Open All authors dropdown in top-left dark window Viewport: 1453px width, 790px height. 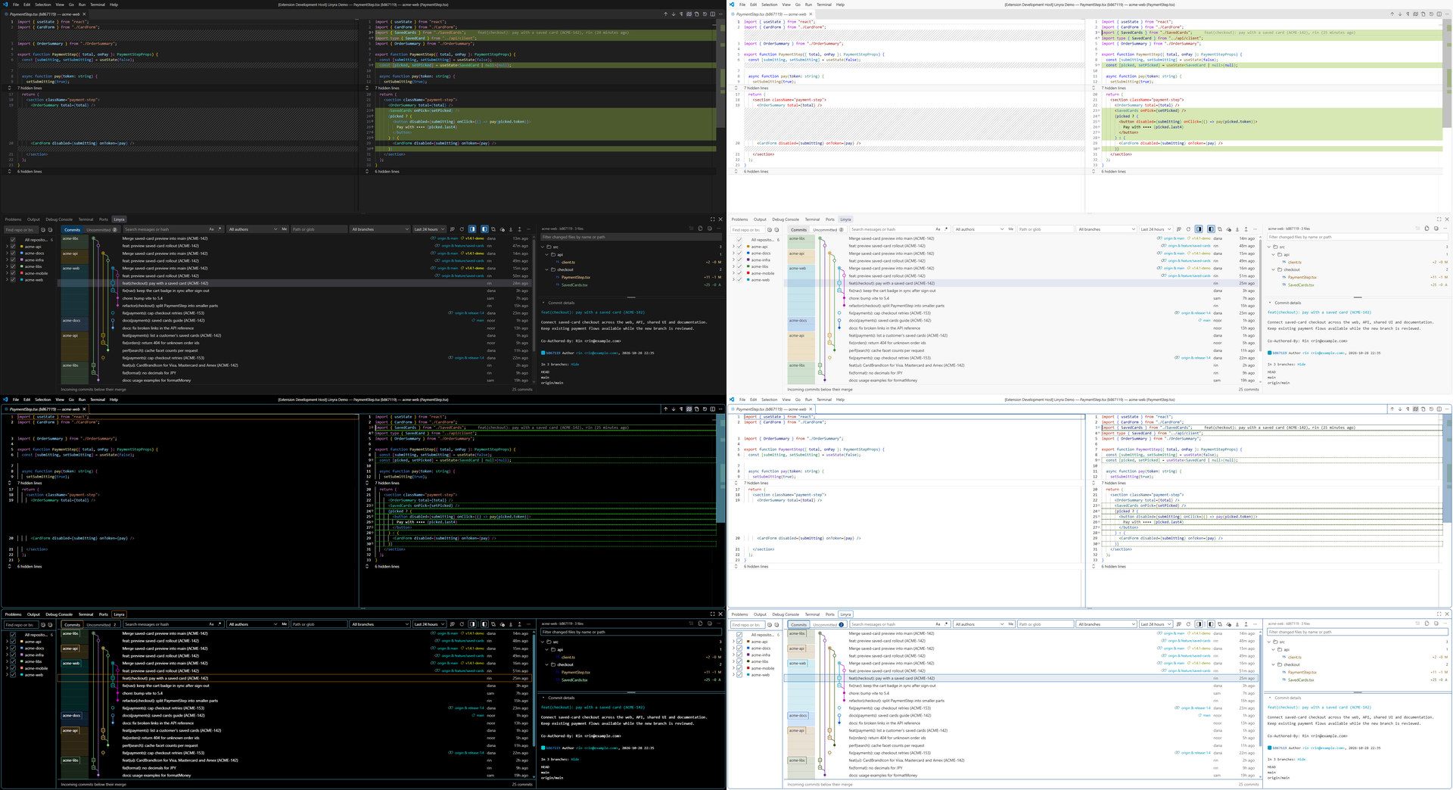coord(253,229)
